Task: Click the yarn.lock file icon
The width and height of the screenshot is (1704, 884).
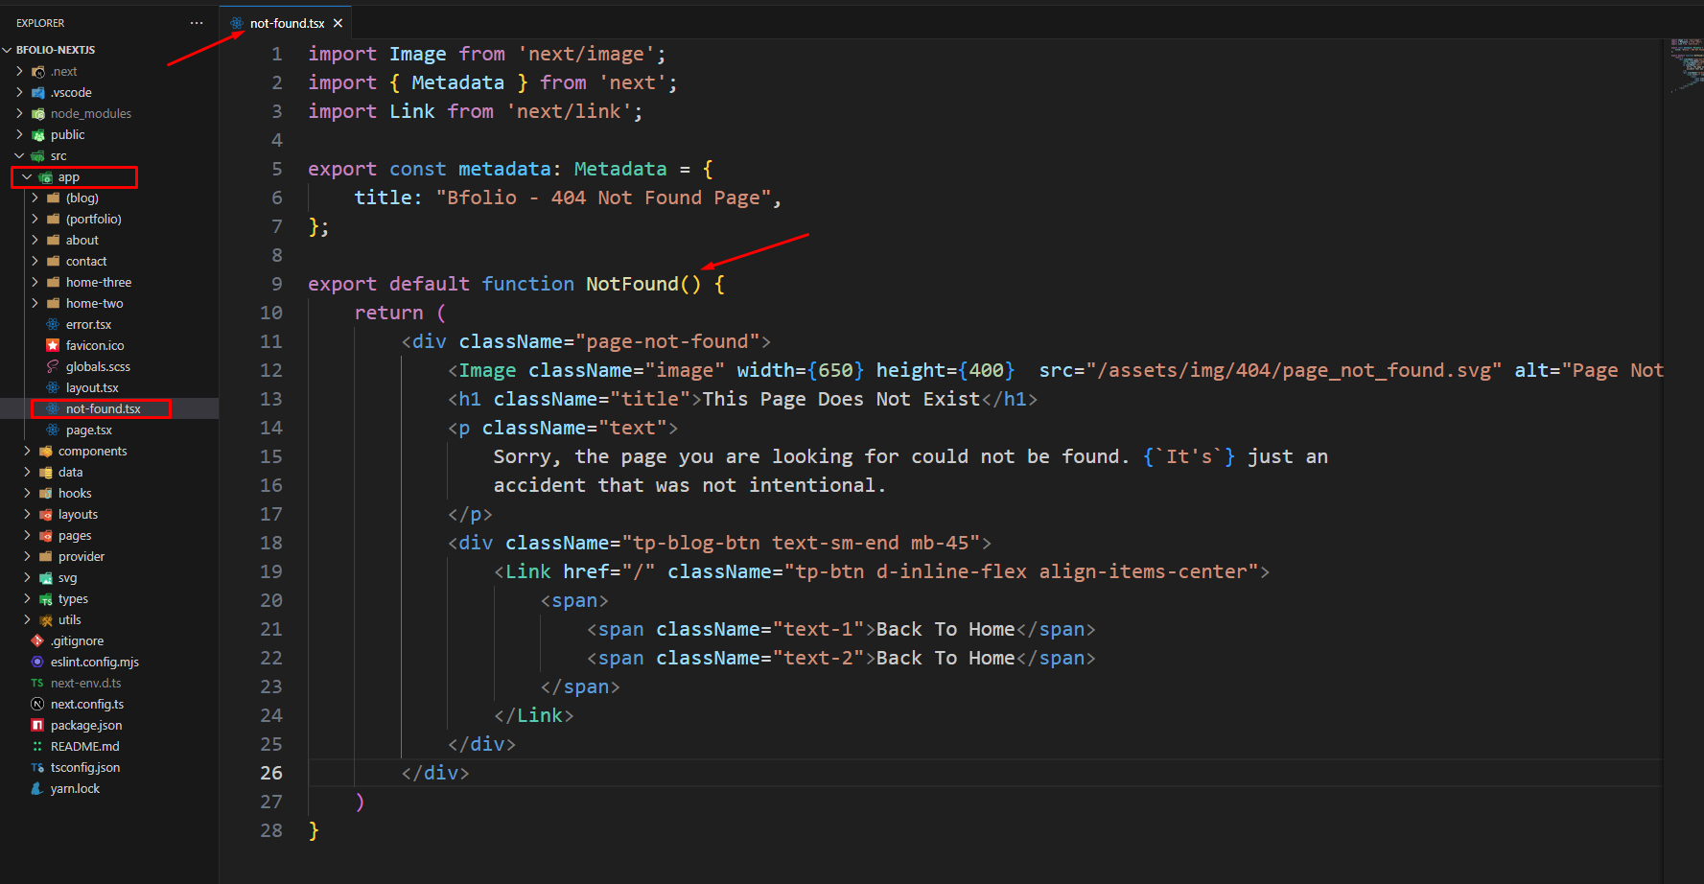Action: (37, 788)
